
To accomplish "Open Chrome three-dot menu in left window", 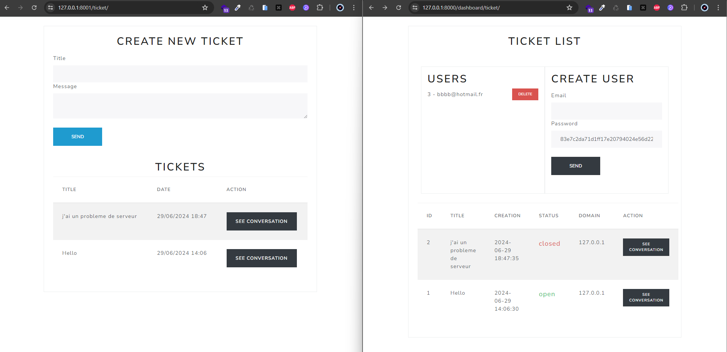I will tap(354, 8).
